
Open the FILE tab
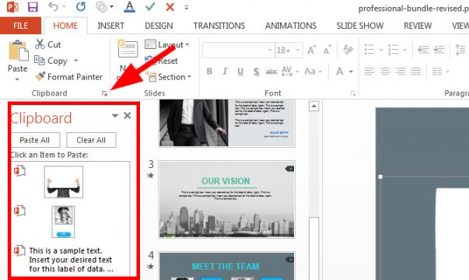click(x=21, y=26)
